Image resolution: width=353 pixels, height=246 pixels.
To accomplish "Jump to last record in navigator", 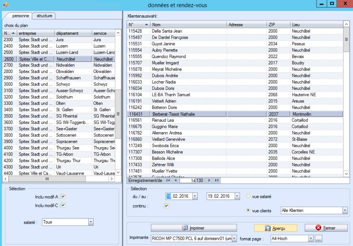I will tap(216, 180).
